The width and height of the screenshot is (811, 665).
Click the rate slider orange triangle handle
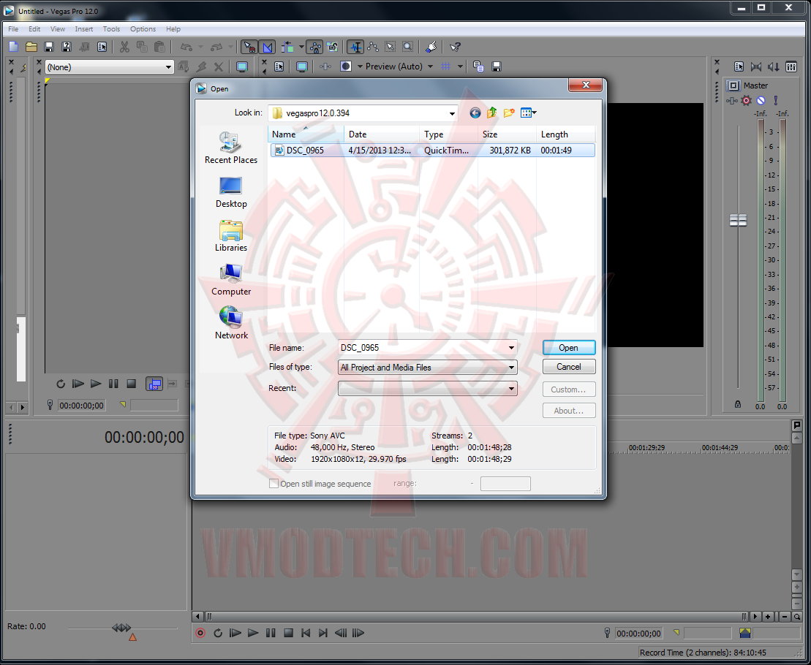click(x=132, y=637)
